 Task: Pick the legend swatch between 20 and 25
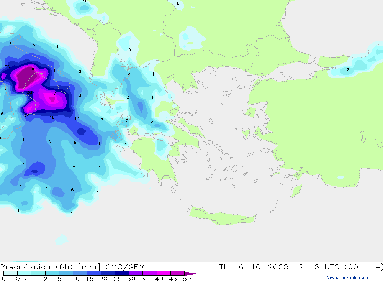108,273
